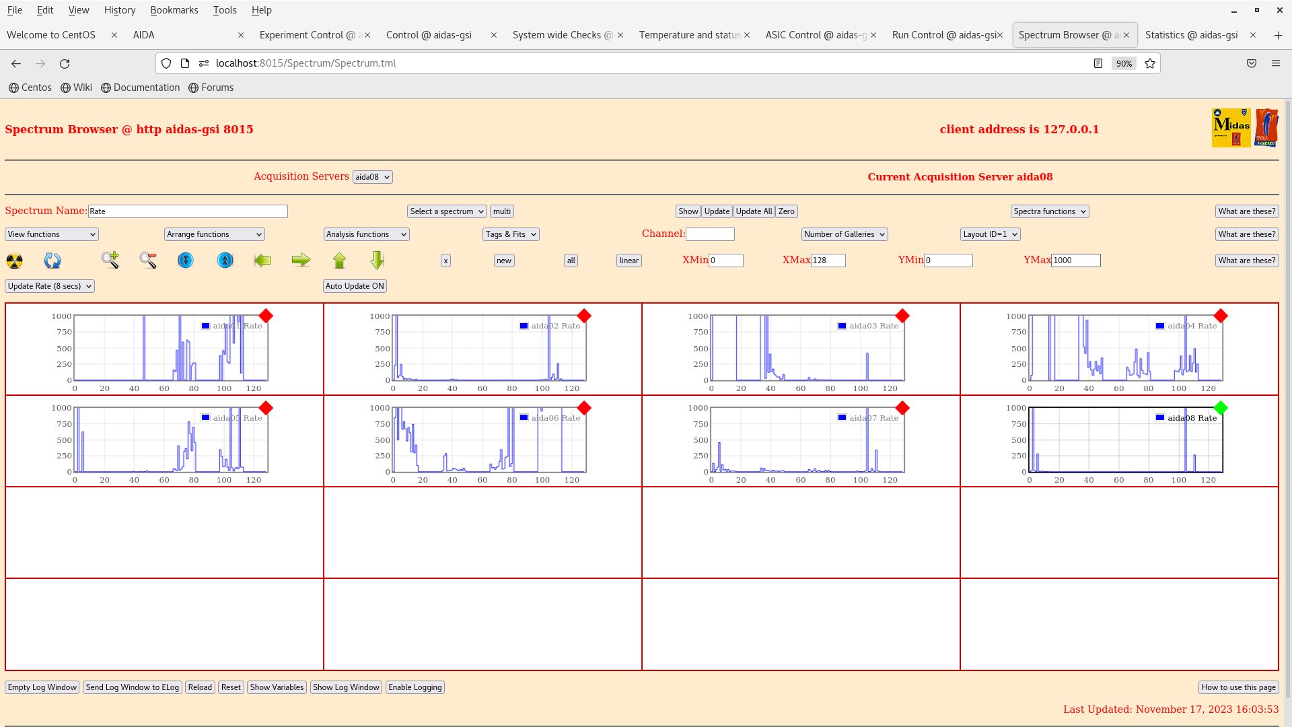Toggle the linear scale button

629,261
